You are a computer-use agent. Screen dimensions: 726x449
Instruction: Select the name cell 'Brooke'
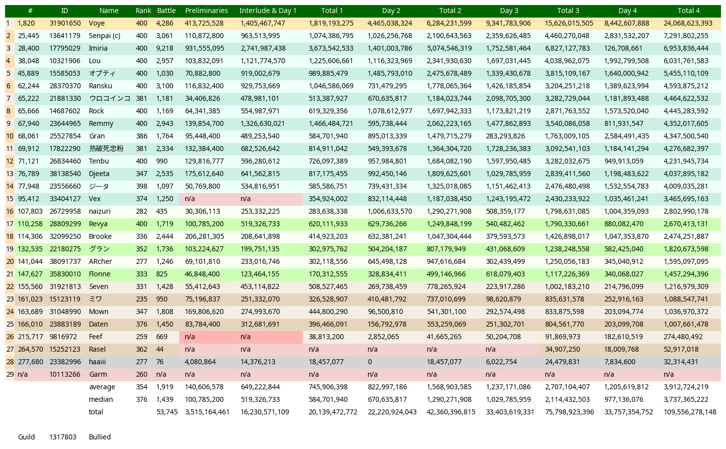100,236
